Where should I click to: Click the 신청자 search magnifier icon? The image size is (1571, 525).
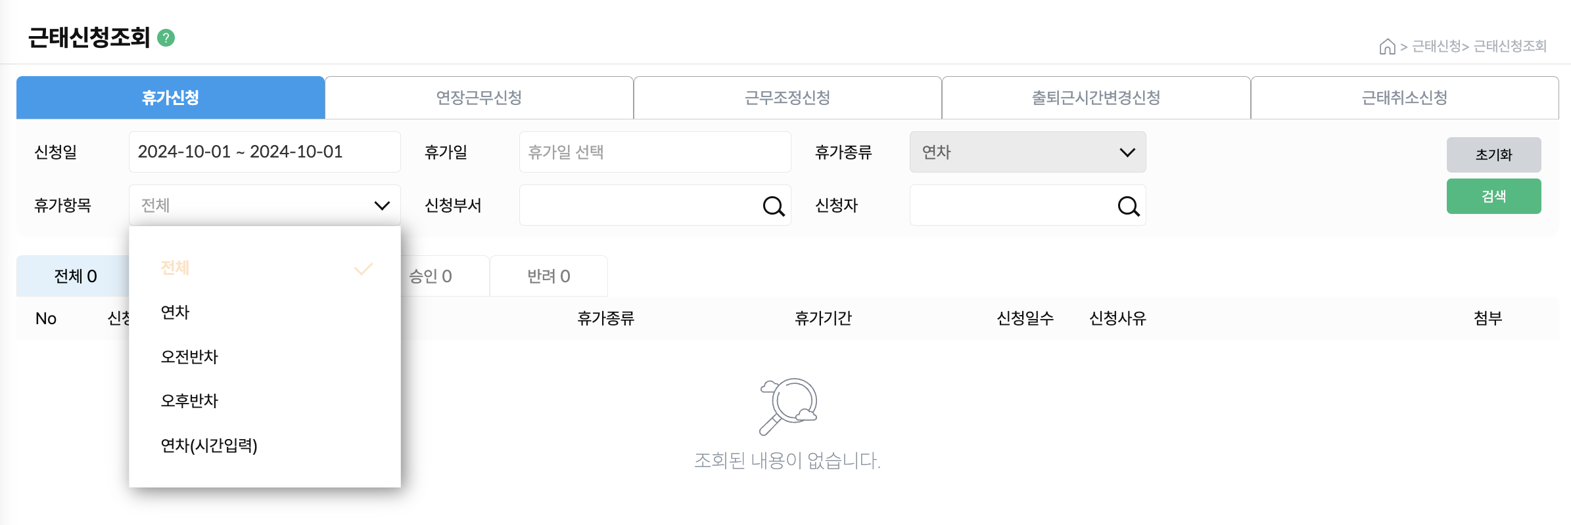pos(1128,206)
